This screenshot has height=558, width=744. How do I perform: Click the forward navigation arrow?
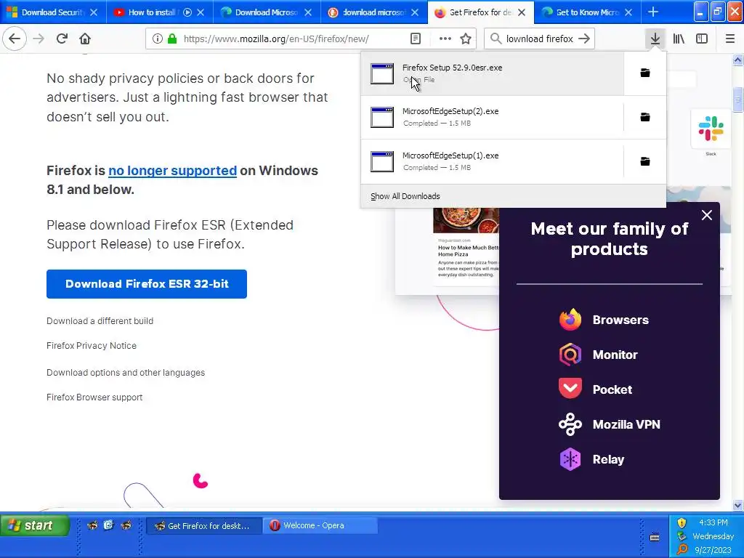[39, 39]
